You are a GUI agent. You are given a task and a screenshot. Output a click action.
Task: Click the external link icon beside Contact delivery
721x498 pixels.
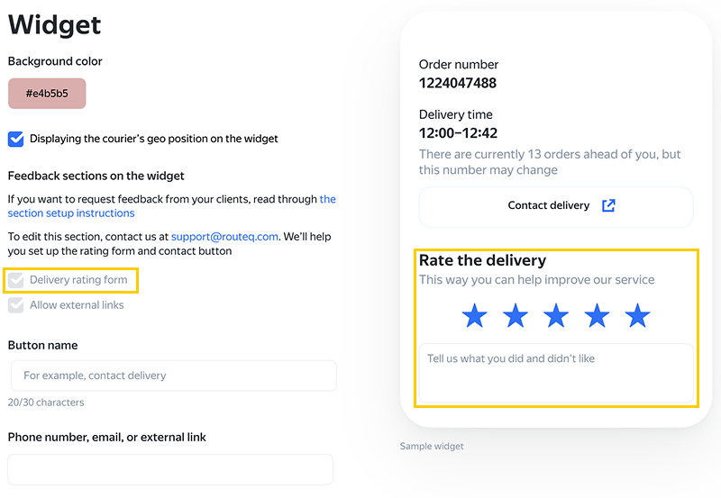tap(608, 205)
